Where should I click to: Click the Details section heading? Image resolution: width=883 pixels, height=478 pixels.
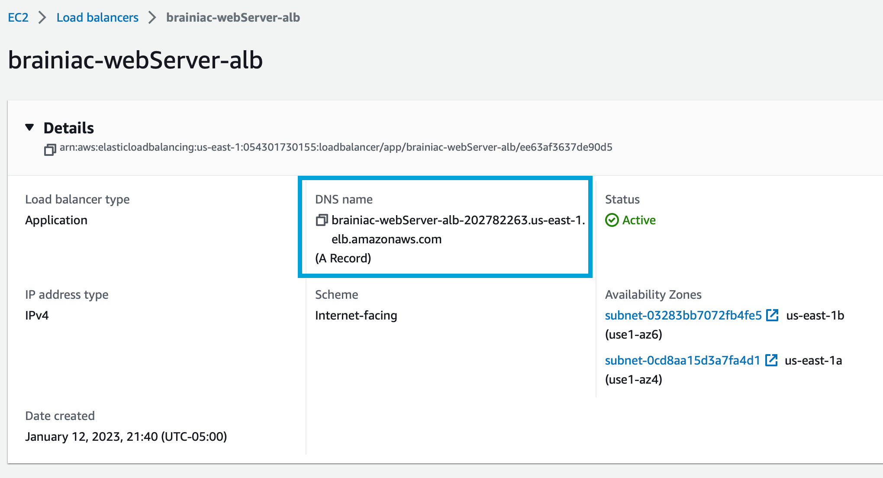point(69,128)
